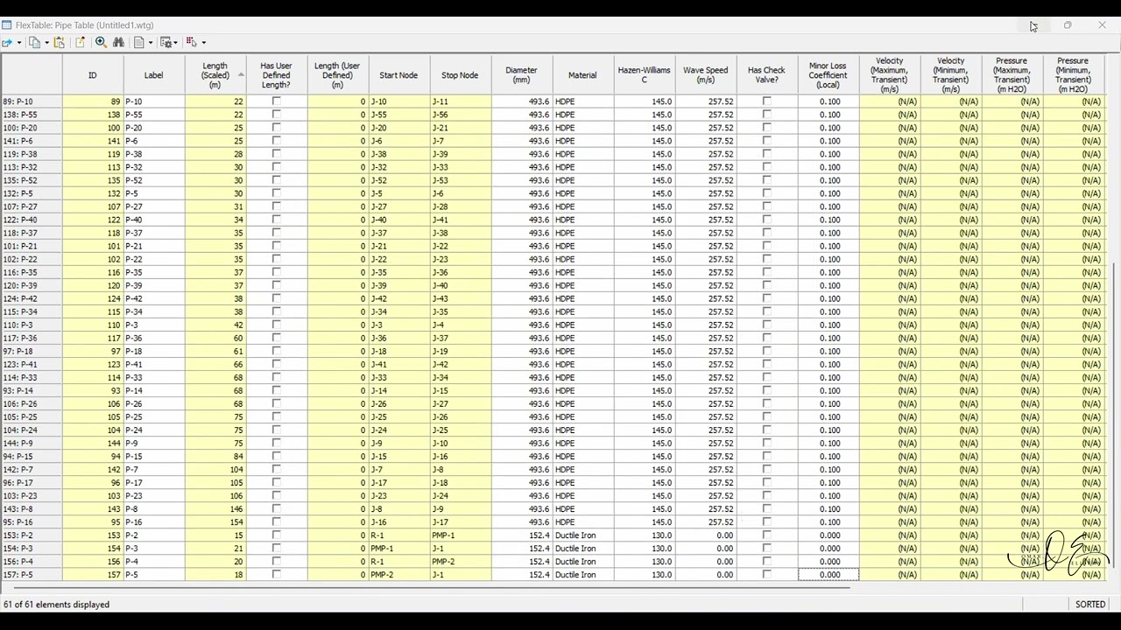Click the Has Check Valve? column header
The image size is (1121, 630).
(767, 75)
